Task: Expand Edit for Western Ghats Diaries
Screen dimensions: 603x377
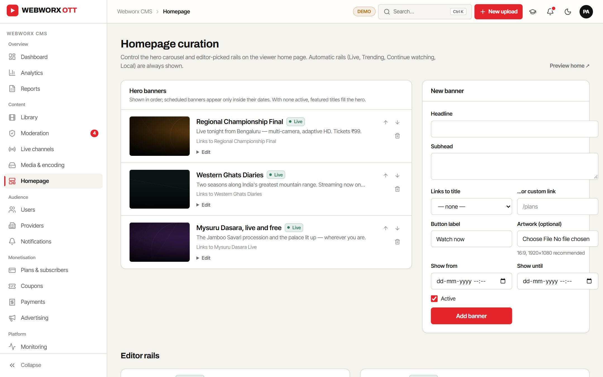Action: click(x=203, y=205)
